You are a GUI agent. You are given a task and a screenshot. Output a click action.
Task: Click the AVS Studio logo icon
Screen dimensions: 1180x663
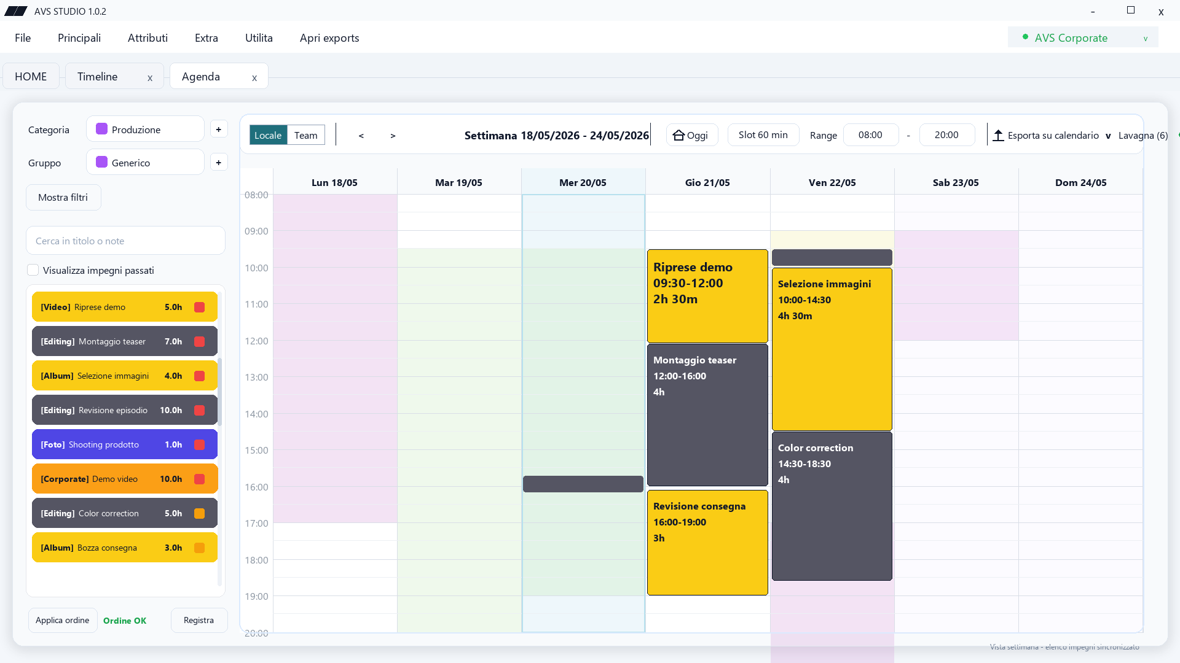click(16, 11)
